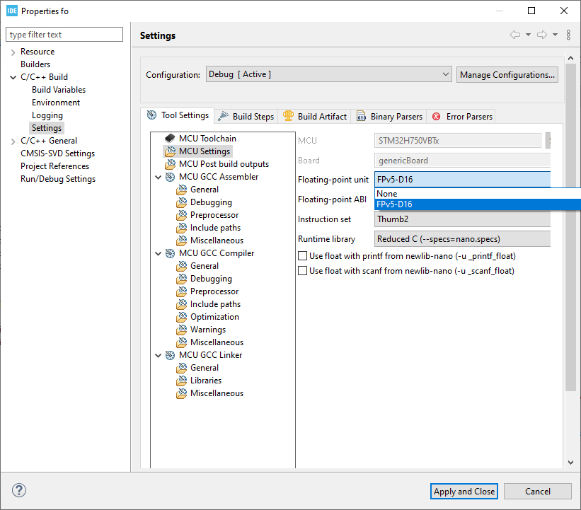The width and height of the screenshot is (581, 510).
Task: Click the scrollbar down arrow
Action: (570, 463)
